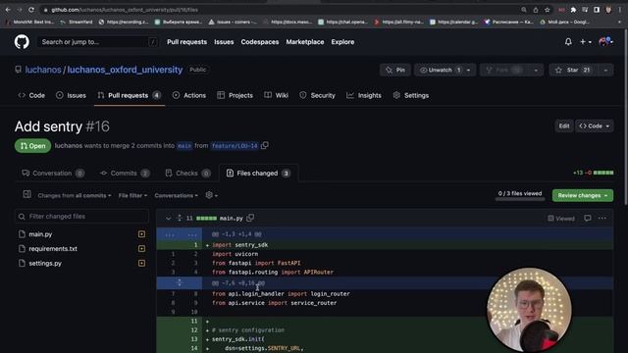The image size is (628, 353).
Task: Open the main base branch link
Action: [184, 146]
